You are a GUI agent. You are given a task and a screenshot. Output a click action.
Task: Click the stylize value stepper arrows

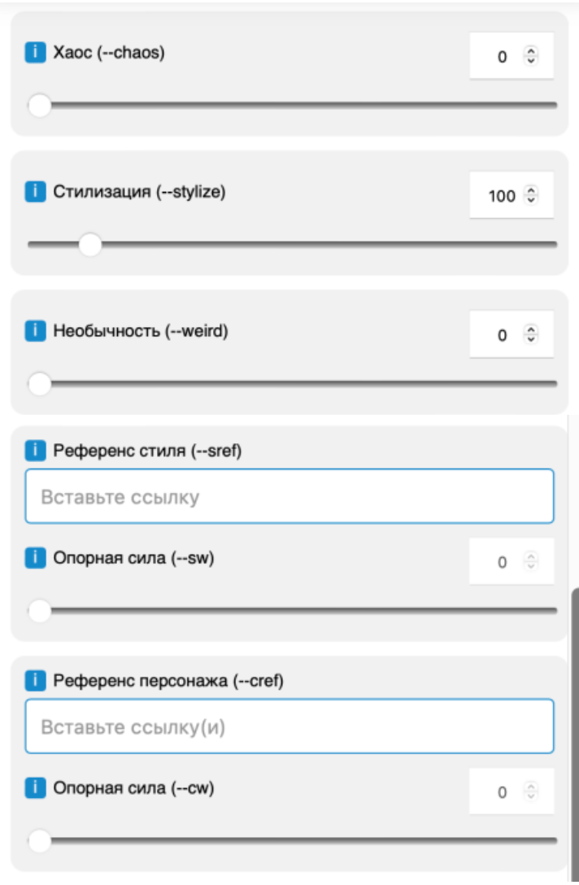[x=531, y=195]
